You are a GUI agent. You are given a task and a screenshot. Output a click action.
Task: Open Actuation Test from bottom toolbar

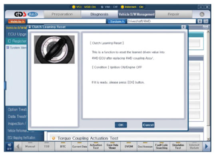click(96, 146)
